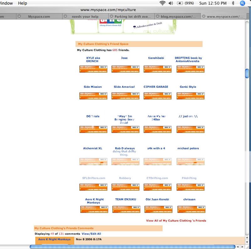The height and width of the screenshot is (249, 251).
Task: Open 'View All of My Culture Clothing's Friends'
Action: [176, 220]
